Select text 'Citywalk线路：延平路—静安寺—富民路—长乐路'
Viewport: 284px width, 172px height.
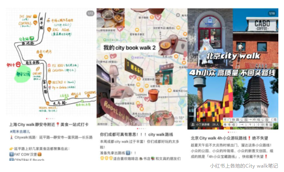(x=54, y=137)
